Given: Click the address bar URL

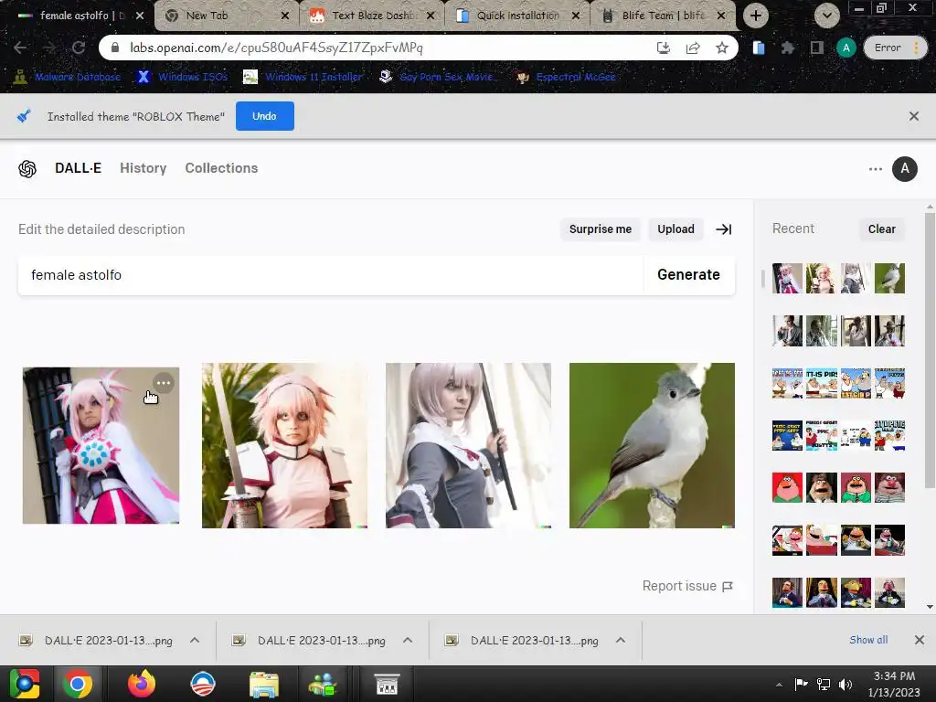Looking at the screenshot, I should click(x=276, y=48).
